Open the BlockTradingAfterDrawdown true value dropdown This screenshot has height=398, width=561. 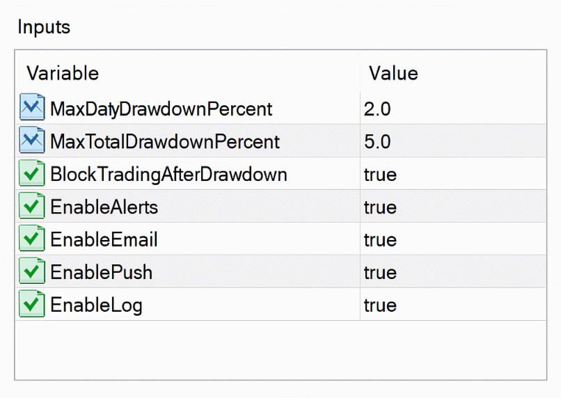click(x=380, y=175)
